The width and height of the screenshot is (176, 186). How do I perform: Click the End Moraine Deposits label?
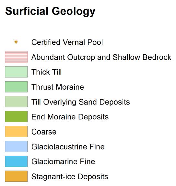pyautogui.click(x=70, y=117)
